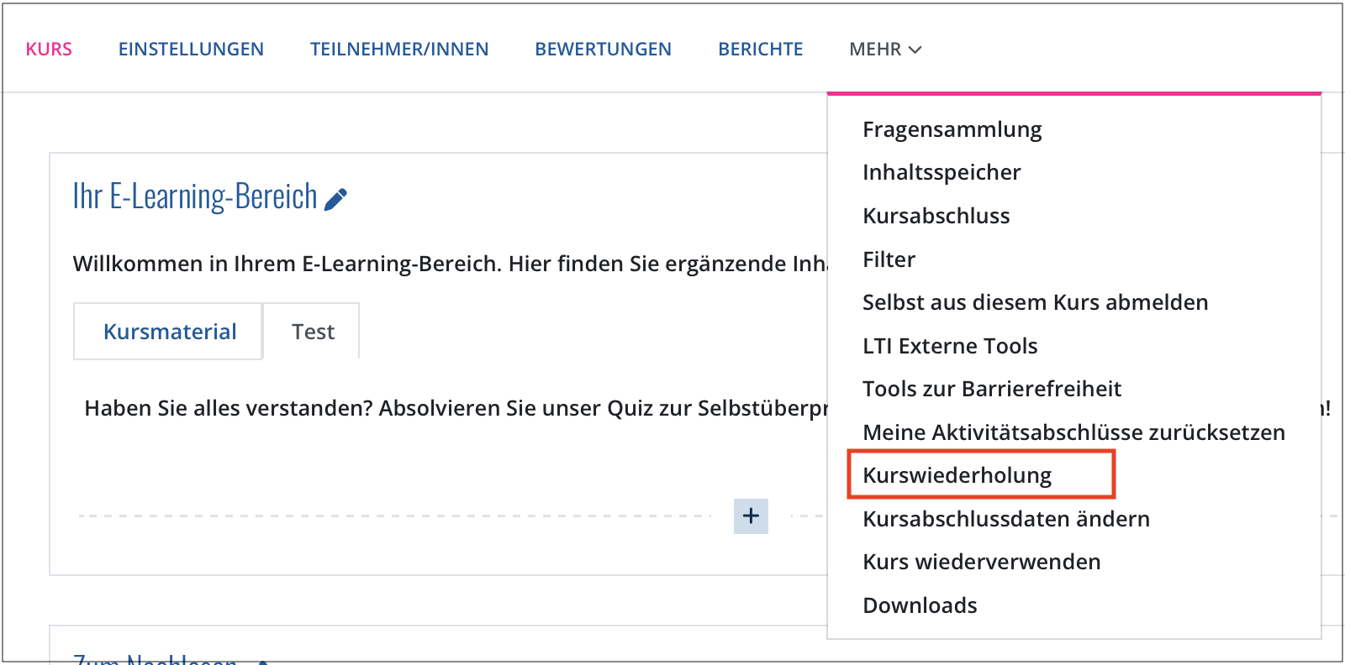
Task: Select Kursabschlussdaten ändern
Action: (x=1005, y=519)
